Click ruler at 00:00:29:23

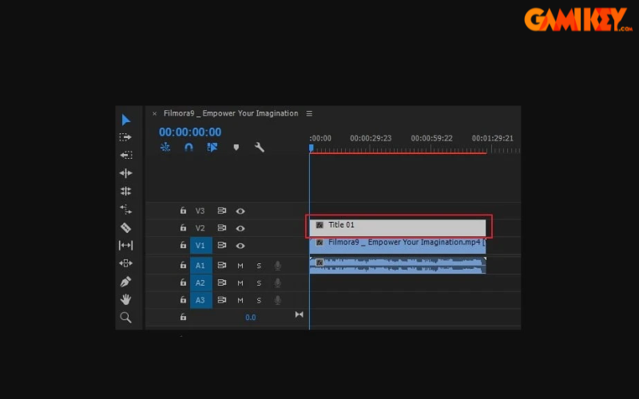point(371,138)
